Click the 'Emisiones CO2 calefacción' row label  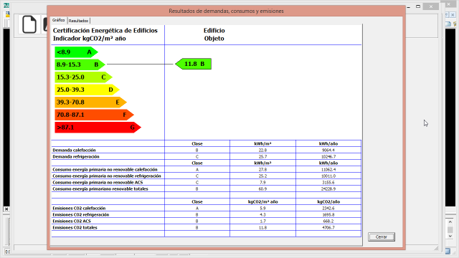(x=79, y=209)
